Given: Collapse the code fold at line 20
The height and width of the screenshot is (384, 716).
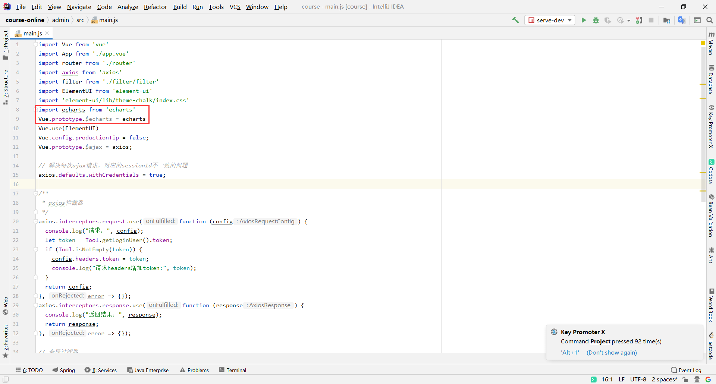Looking at the screenshot, I should pos(35,221).
